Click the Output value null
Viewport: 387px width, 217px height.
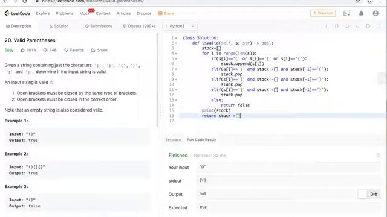(x=203, y=193)
